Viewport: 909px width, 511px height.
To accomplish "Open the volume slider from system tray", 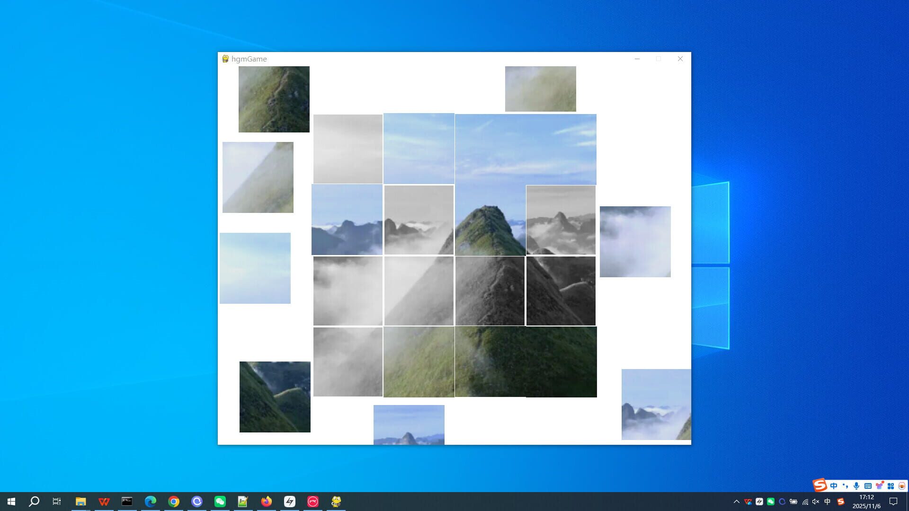I will pyautogui.click(x=816, y=502).
